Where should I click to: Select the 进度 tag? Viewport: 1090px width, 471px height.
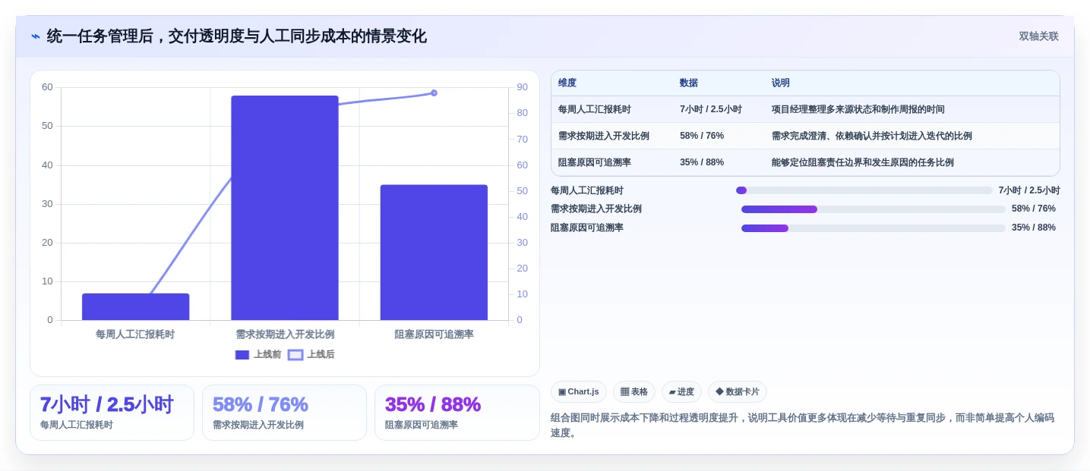pyautogui.click(x=681, y=391)
